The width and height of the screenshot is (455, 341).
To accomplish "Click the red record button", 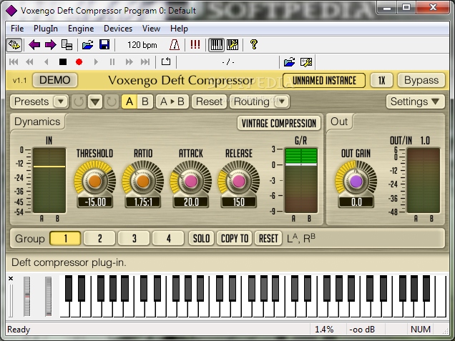I will (x=79, y=61).
